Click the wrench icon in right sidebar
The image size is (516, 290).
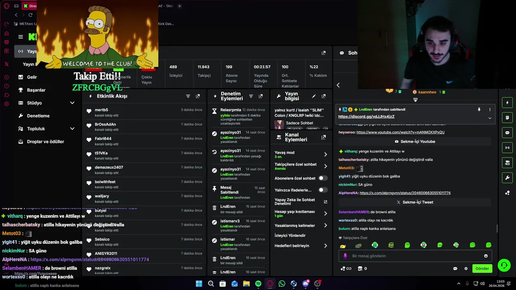click(507, 178)
